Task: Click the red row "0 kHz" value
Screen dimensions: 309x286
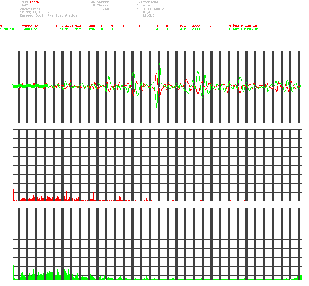Action: [234, 26]
